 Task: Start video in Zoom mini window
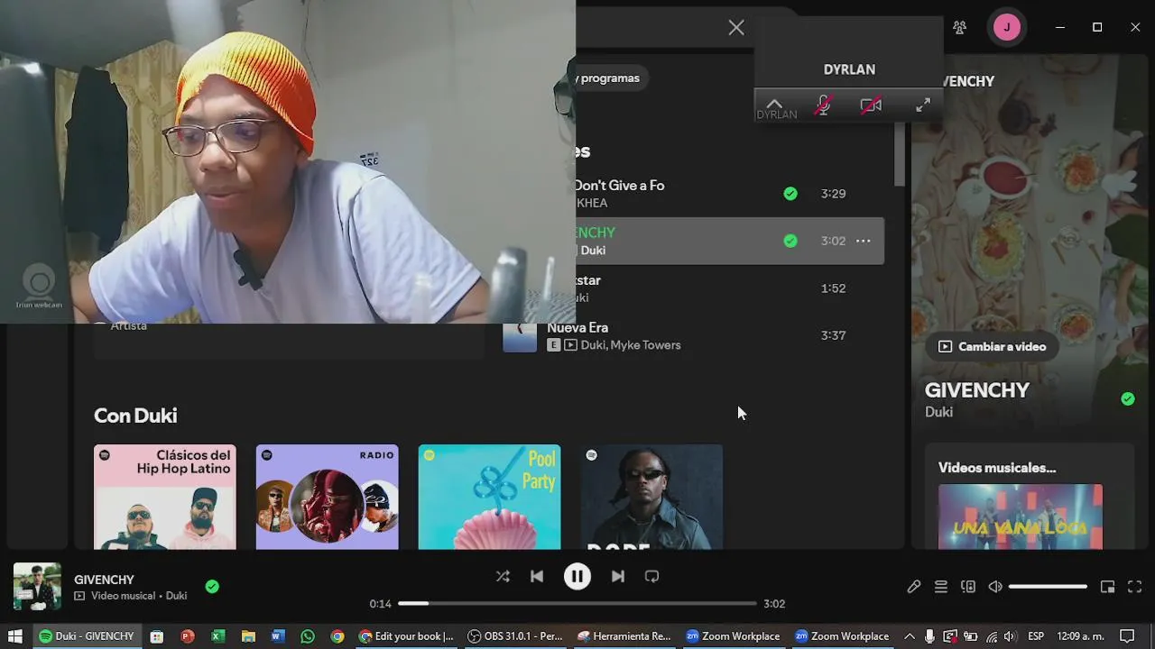click(x=871, y=105)
